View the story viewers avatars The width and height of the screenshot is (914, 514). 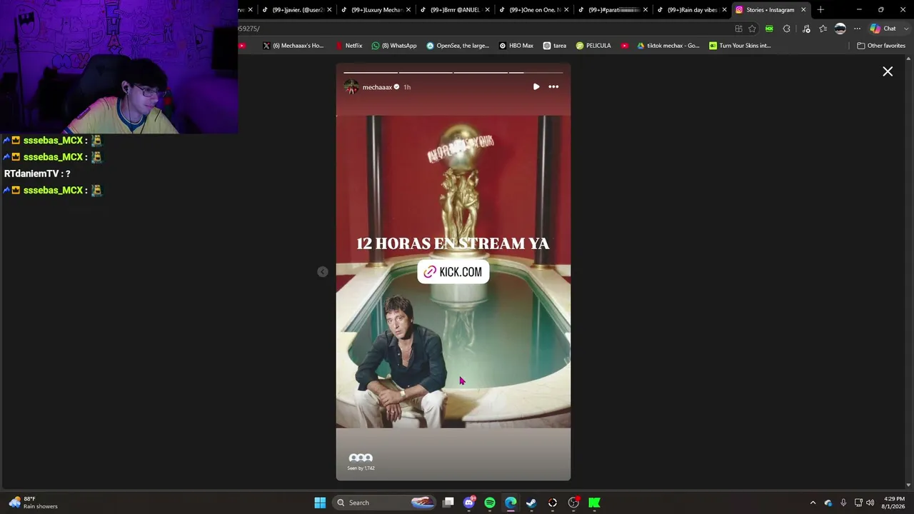click(x=361, y=458)
